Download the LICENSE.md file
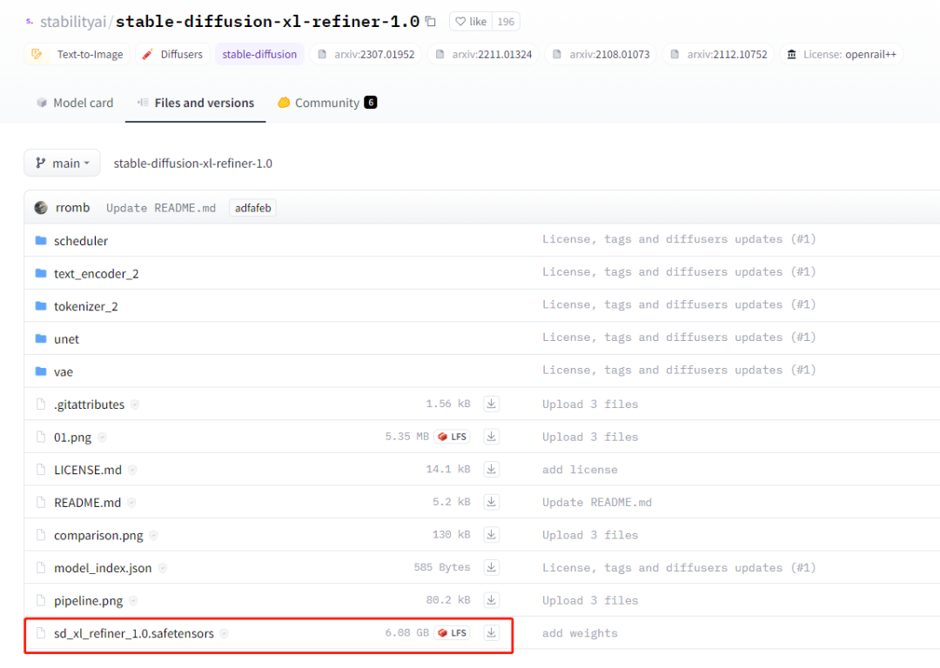The image size is (940, 668). tap(491, 469)
